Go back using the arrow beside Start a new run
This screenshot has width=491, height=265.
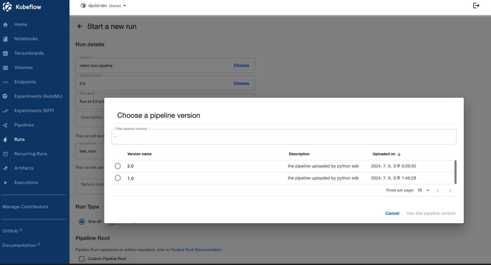pos(80,26)
